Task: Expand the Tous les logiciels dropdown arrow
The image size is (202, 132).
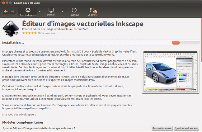Action: pos(40,12)
